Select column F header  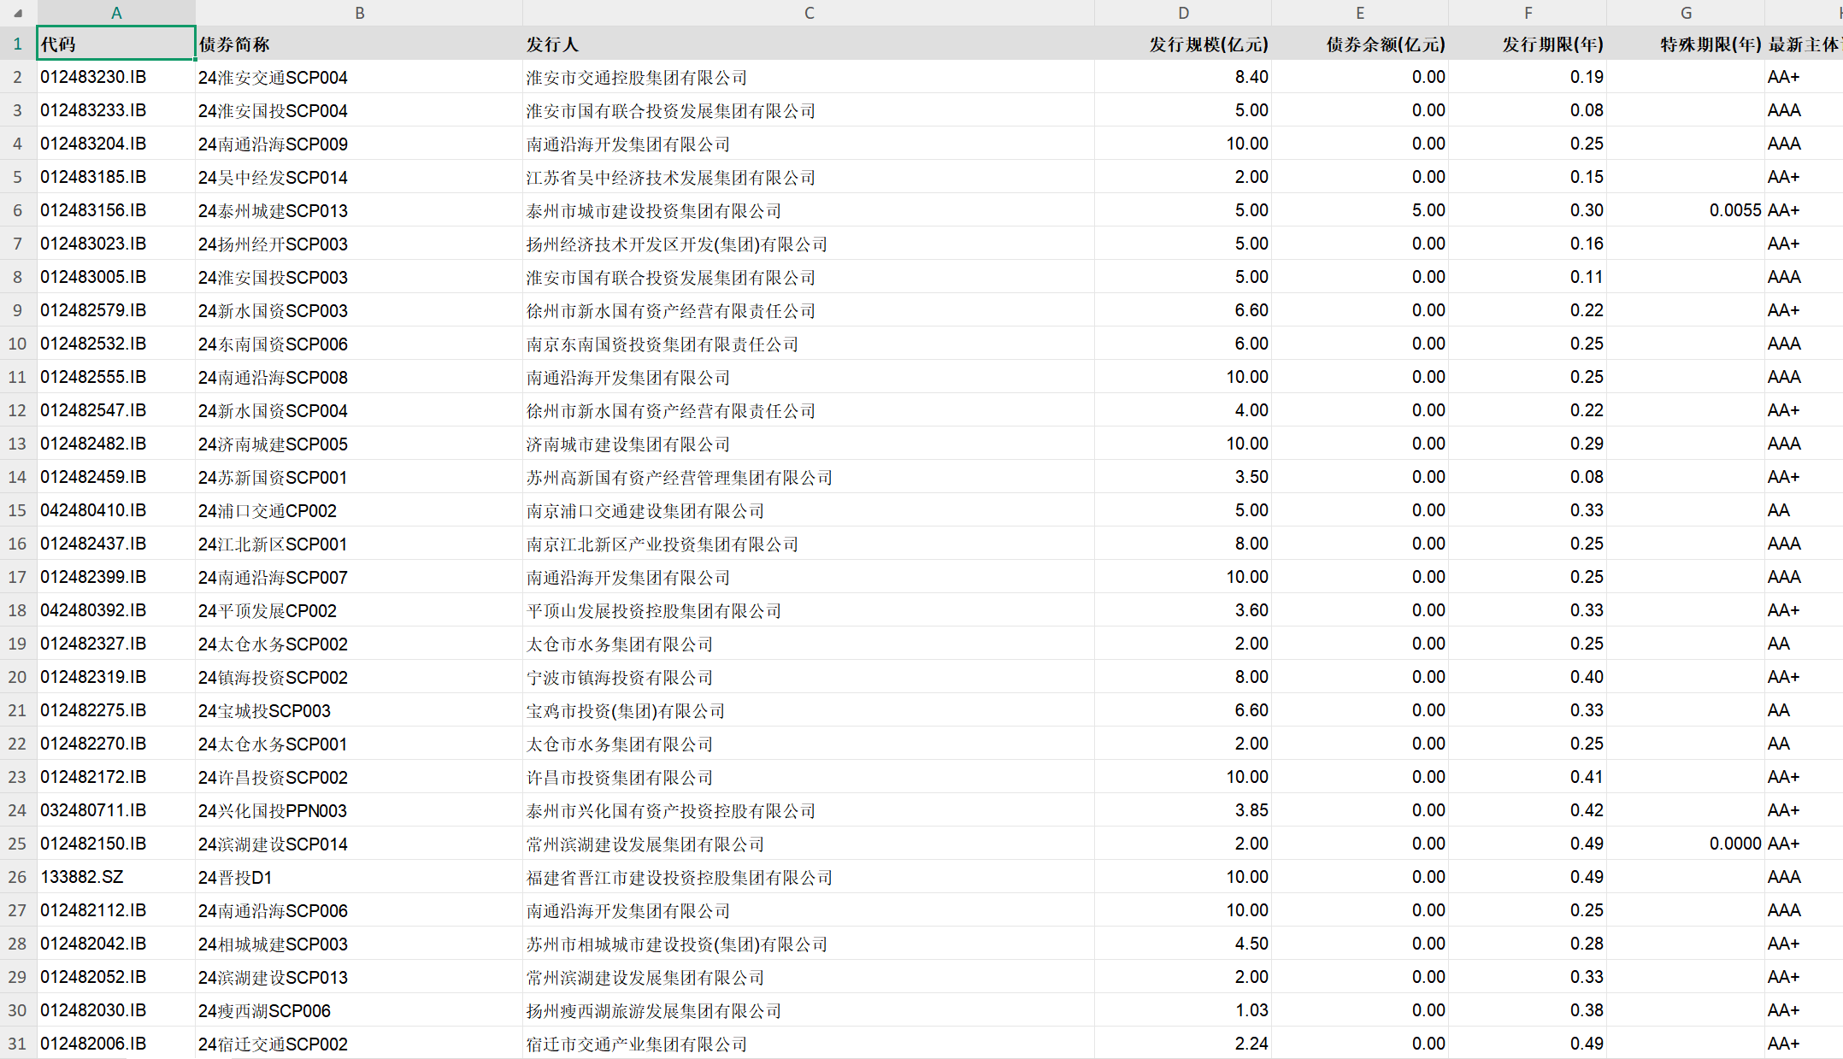click(x=1527, y=13)
